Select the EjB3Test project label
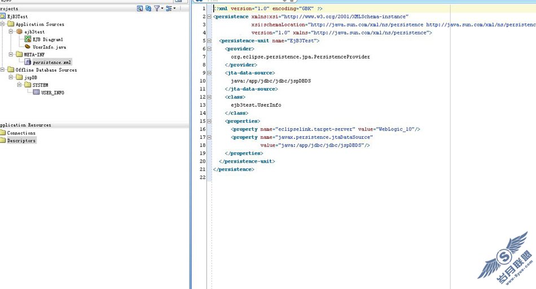This screenshot has width=536, height=289. click(x=17, y=16)
